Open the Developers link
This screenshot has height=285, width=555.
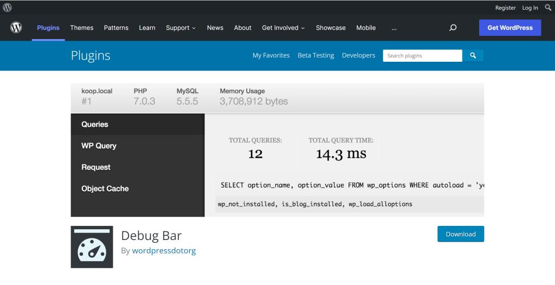coord(359,55)
